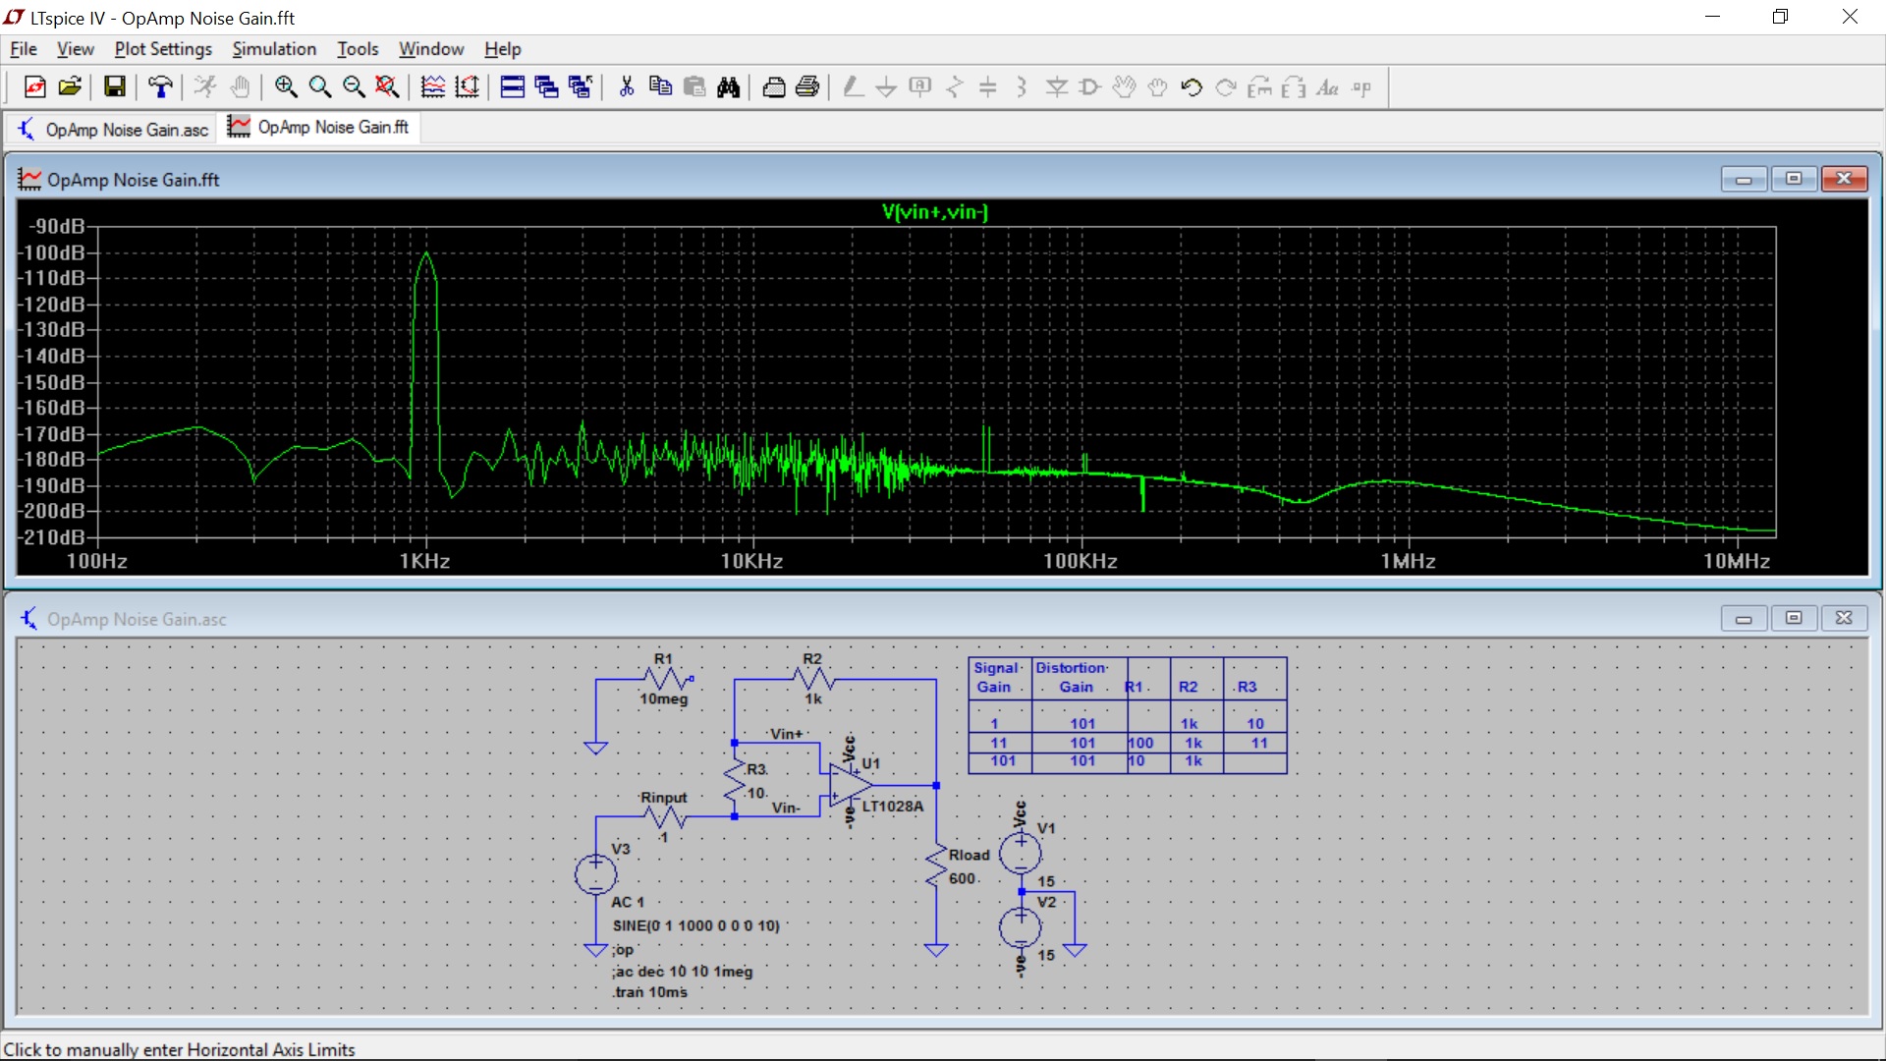This screenshot has width=1886, height=1061.
Task: Select the Draw Wire pencil tool
Action: [x=853, y=87]
